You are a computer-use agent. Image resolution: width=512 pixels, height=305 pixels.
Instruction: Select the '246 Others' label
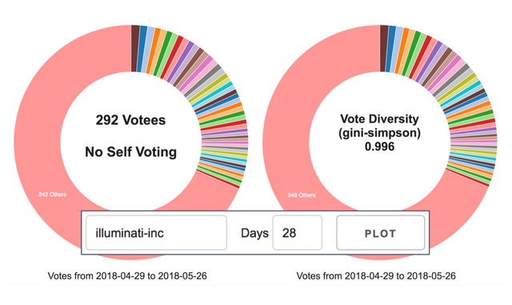(x=302, y=195)
